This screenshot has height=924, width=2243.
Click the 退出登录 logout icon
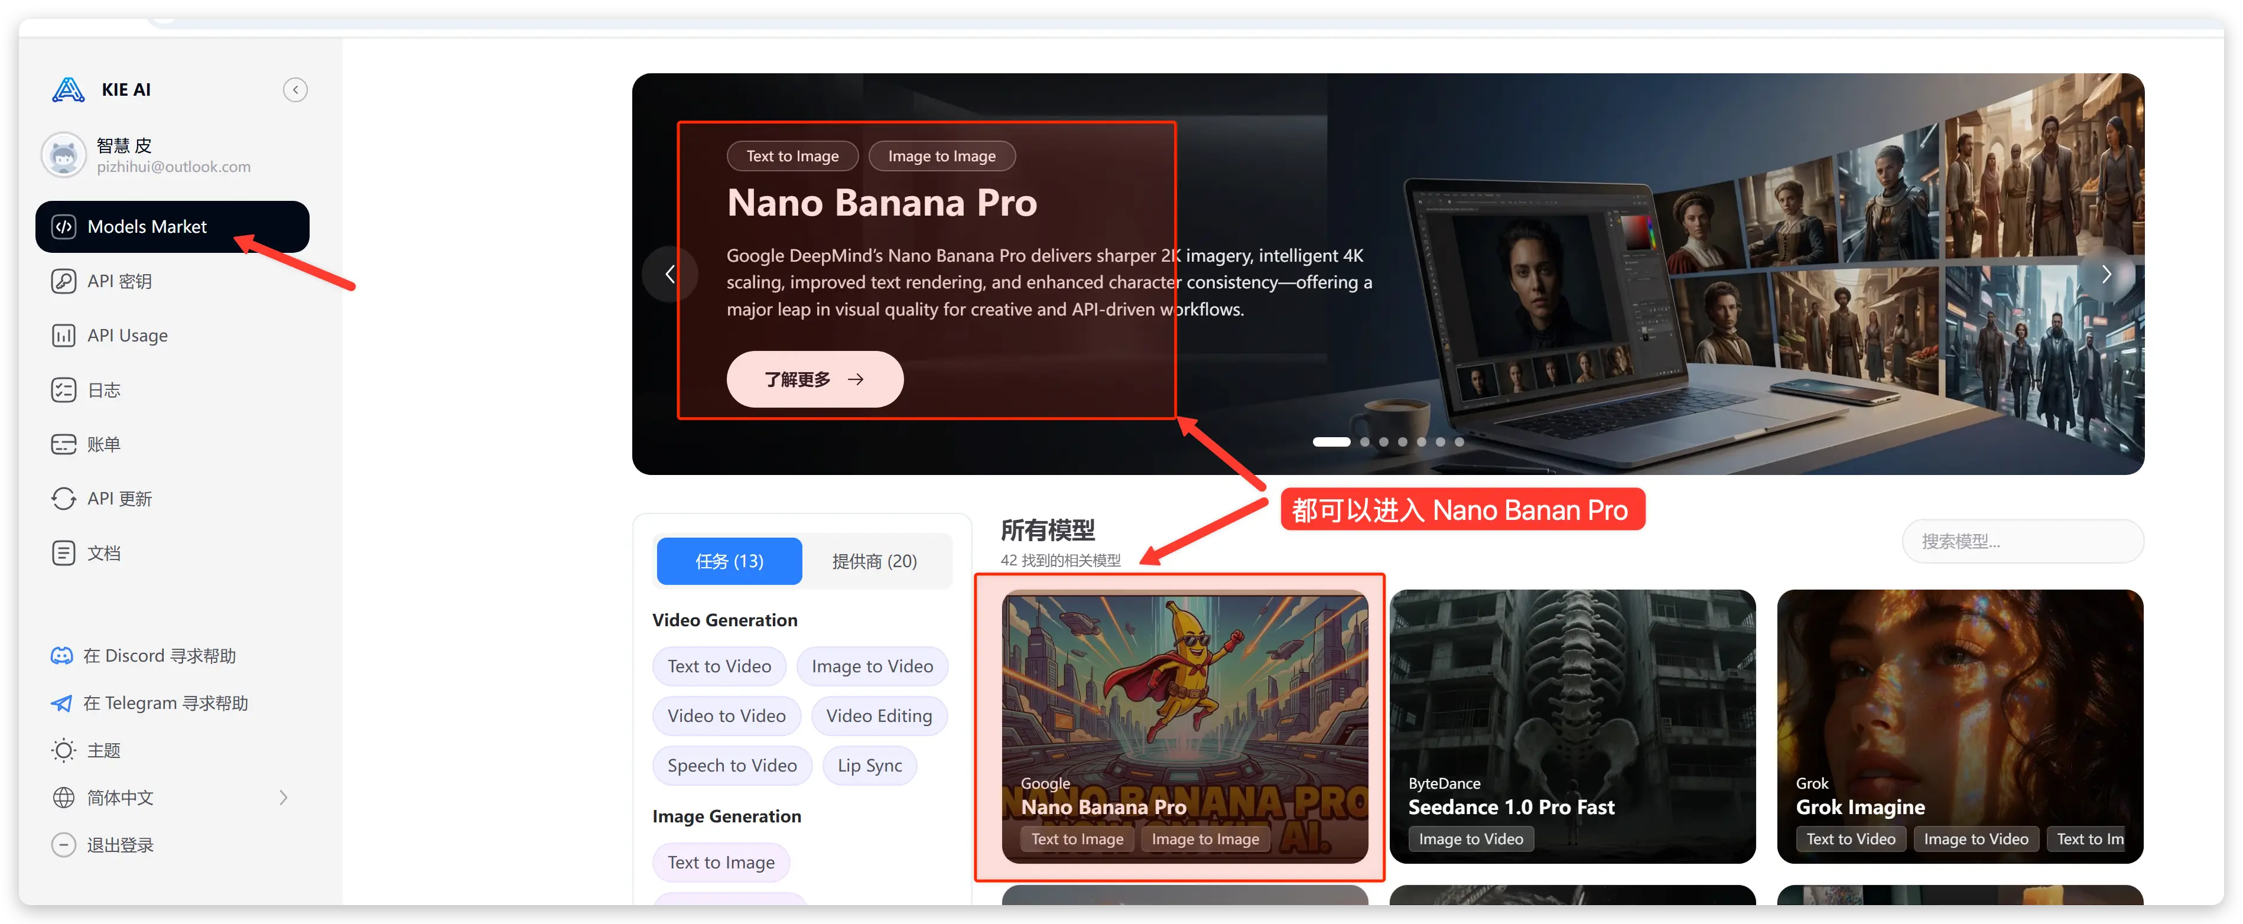[x=64, y=845]
